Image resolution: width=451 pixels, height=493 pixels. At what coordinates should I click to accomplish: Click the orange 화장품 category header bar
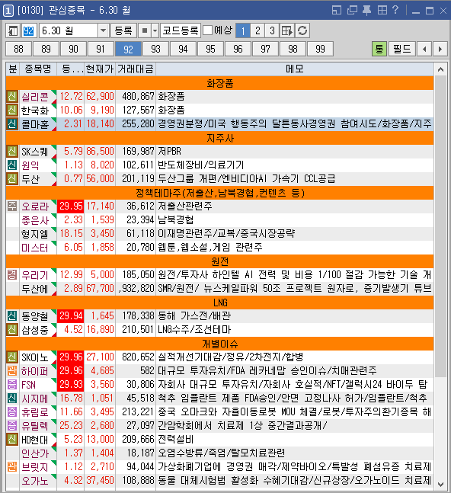point(219,83)
